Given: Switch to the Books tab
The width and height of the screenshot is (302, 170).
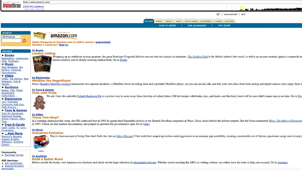Looking at the screenshot, I should [x=159, y=21].
